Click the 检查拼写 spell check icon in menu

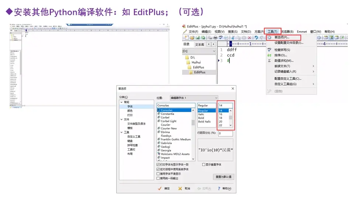[x=269, y=50]
